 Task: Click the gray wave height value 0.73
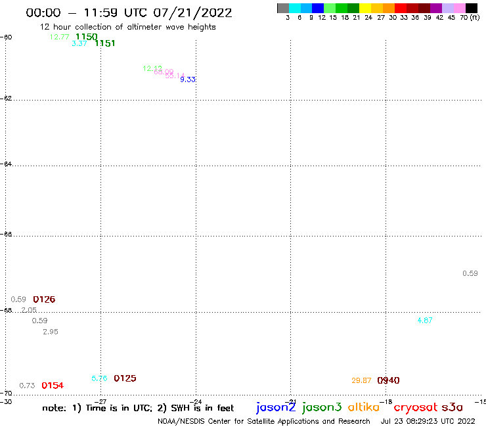(x=27, y=386)
